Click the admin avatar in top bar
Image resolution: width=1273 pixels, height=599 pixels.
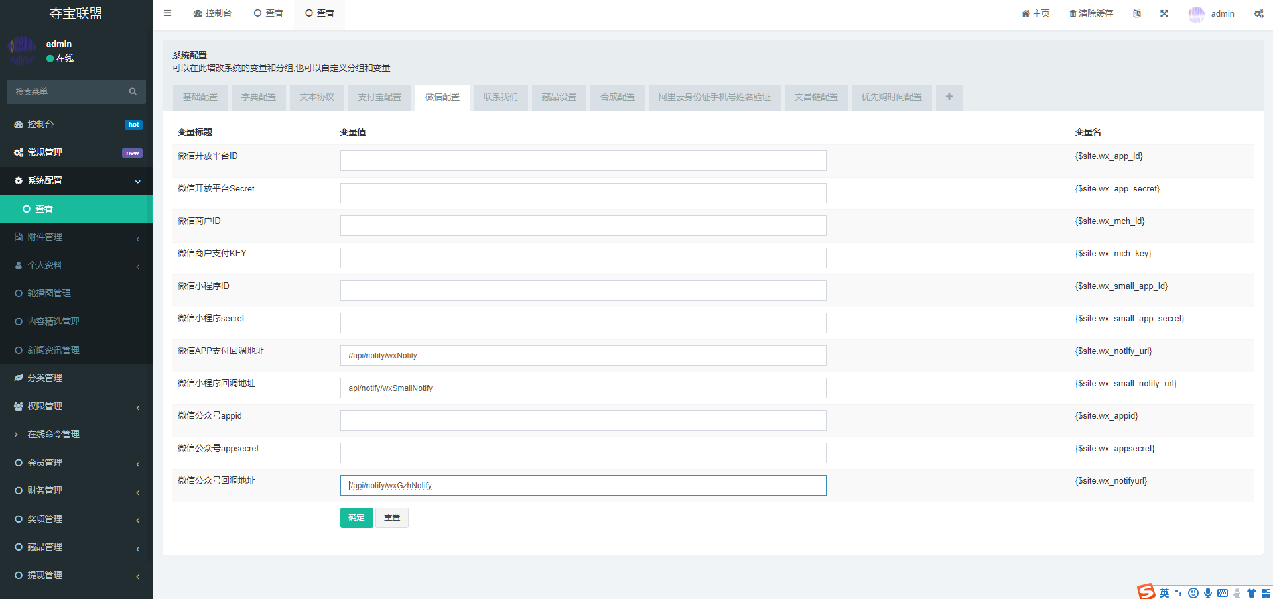click(x=1196, y=14)
